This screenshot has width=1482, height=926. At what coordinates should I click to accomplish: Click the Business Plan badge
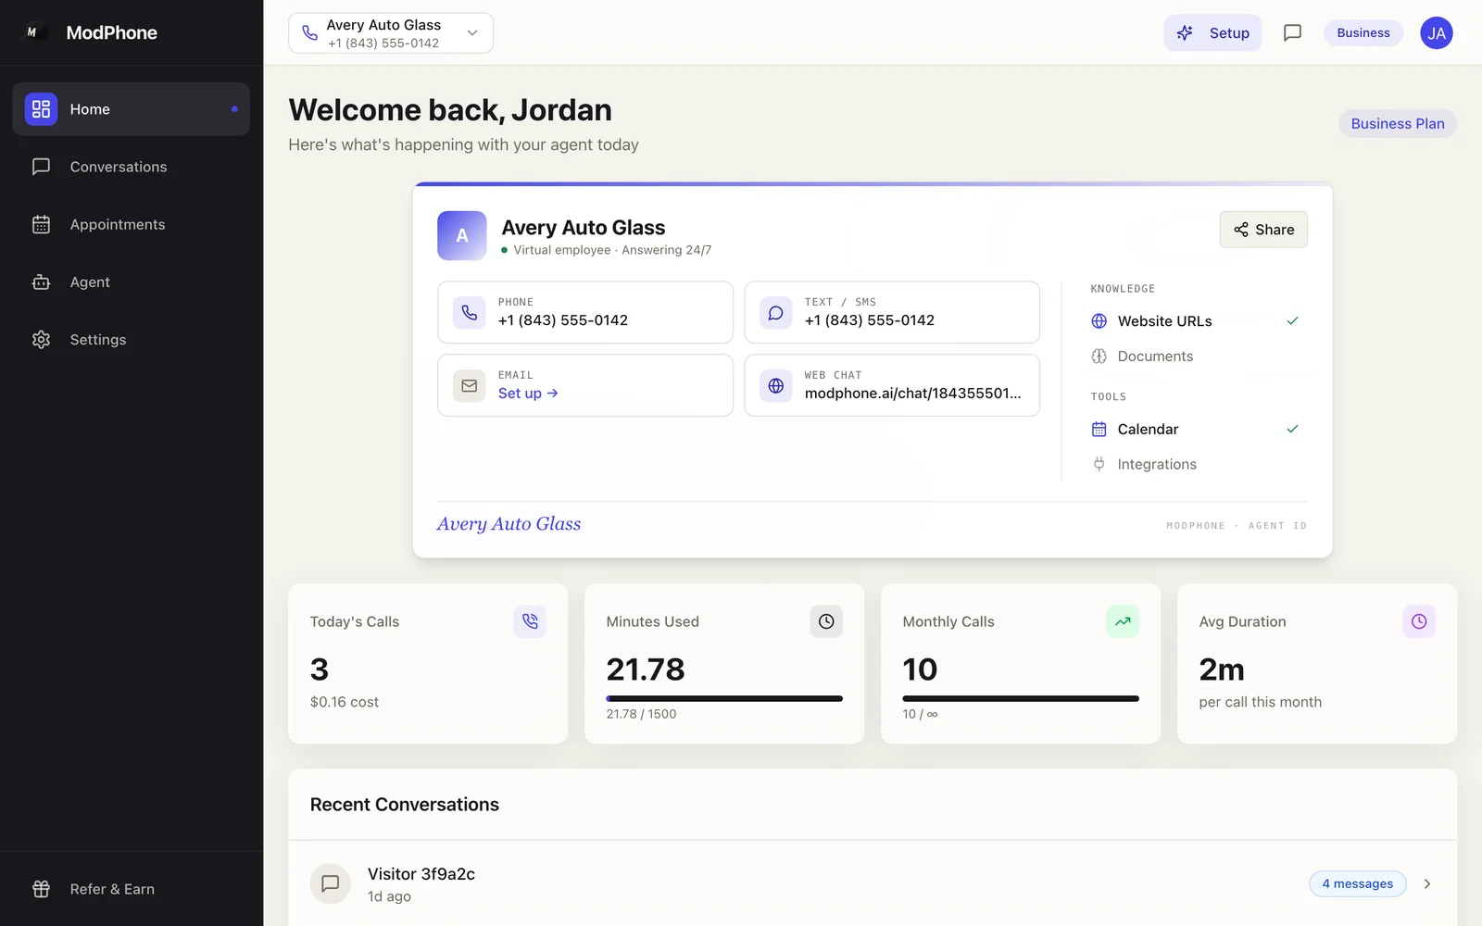(1398, 124)
